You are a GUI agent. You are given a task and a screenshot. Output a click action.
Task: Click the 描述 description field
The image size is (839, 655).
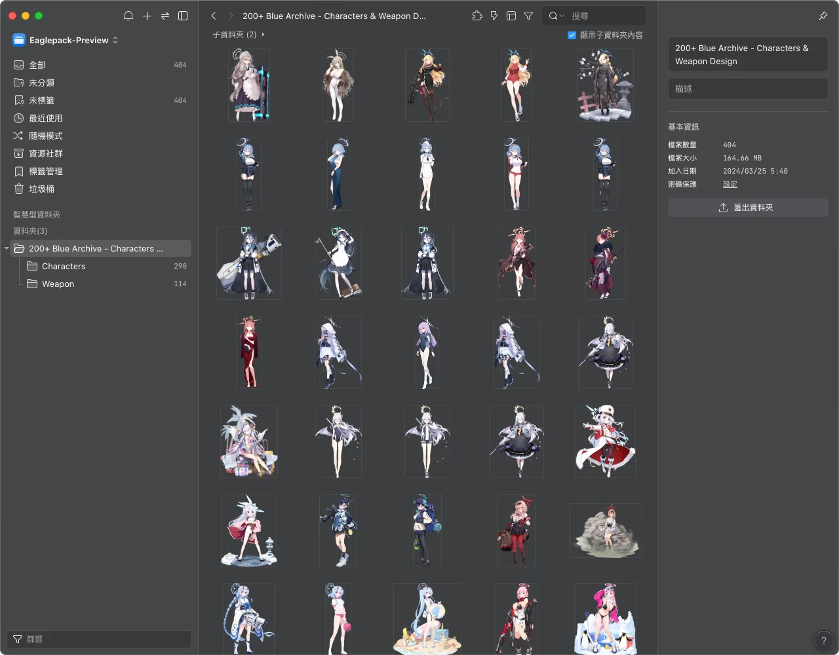tap(748, 88)
